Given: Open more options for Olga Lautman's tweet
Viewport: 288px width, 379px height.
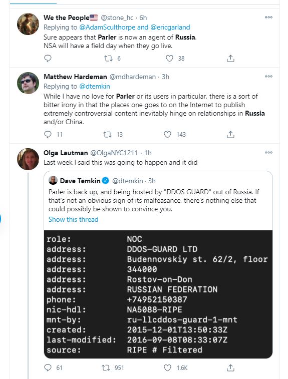Looking at the screenshot, I should pyautogui.click(x=268, y=152).
